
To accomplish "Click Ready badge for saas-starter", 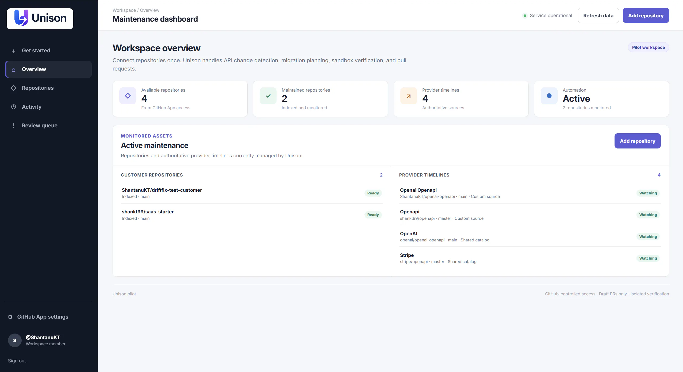I will pyautogui.click(x=373, y=215).
